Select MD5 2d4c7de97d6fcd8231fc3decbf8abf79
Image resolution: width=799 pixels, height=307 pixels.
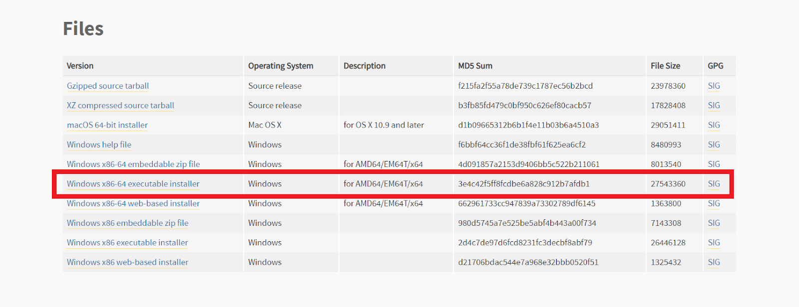pos(525,243)
